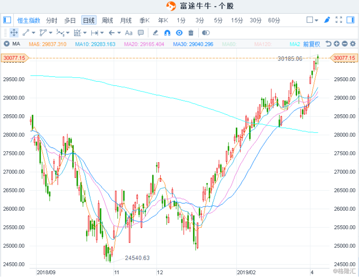Click the MA20: 29165.404 indicator label
This screenshot has width=359, height=277.
(x=144, y=44)
